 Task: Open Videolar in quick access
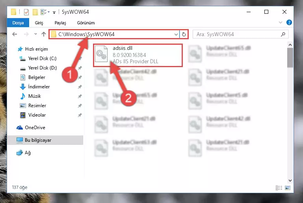(33, 115)
